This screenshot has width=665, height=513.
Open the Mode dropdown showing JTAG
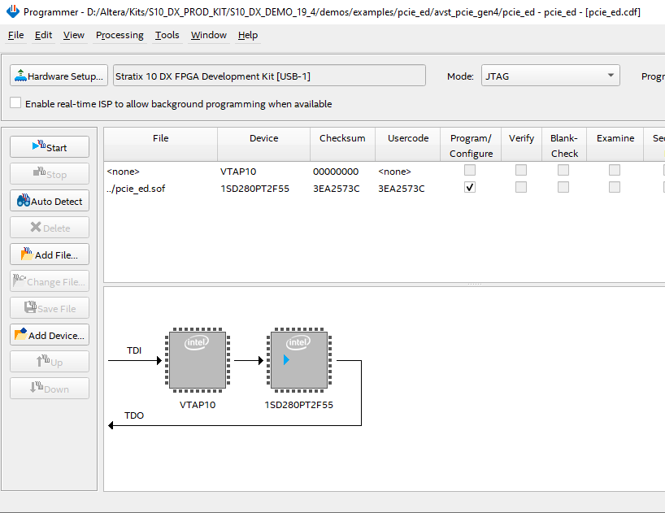click(550, 76)
